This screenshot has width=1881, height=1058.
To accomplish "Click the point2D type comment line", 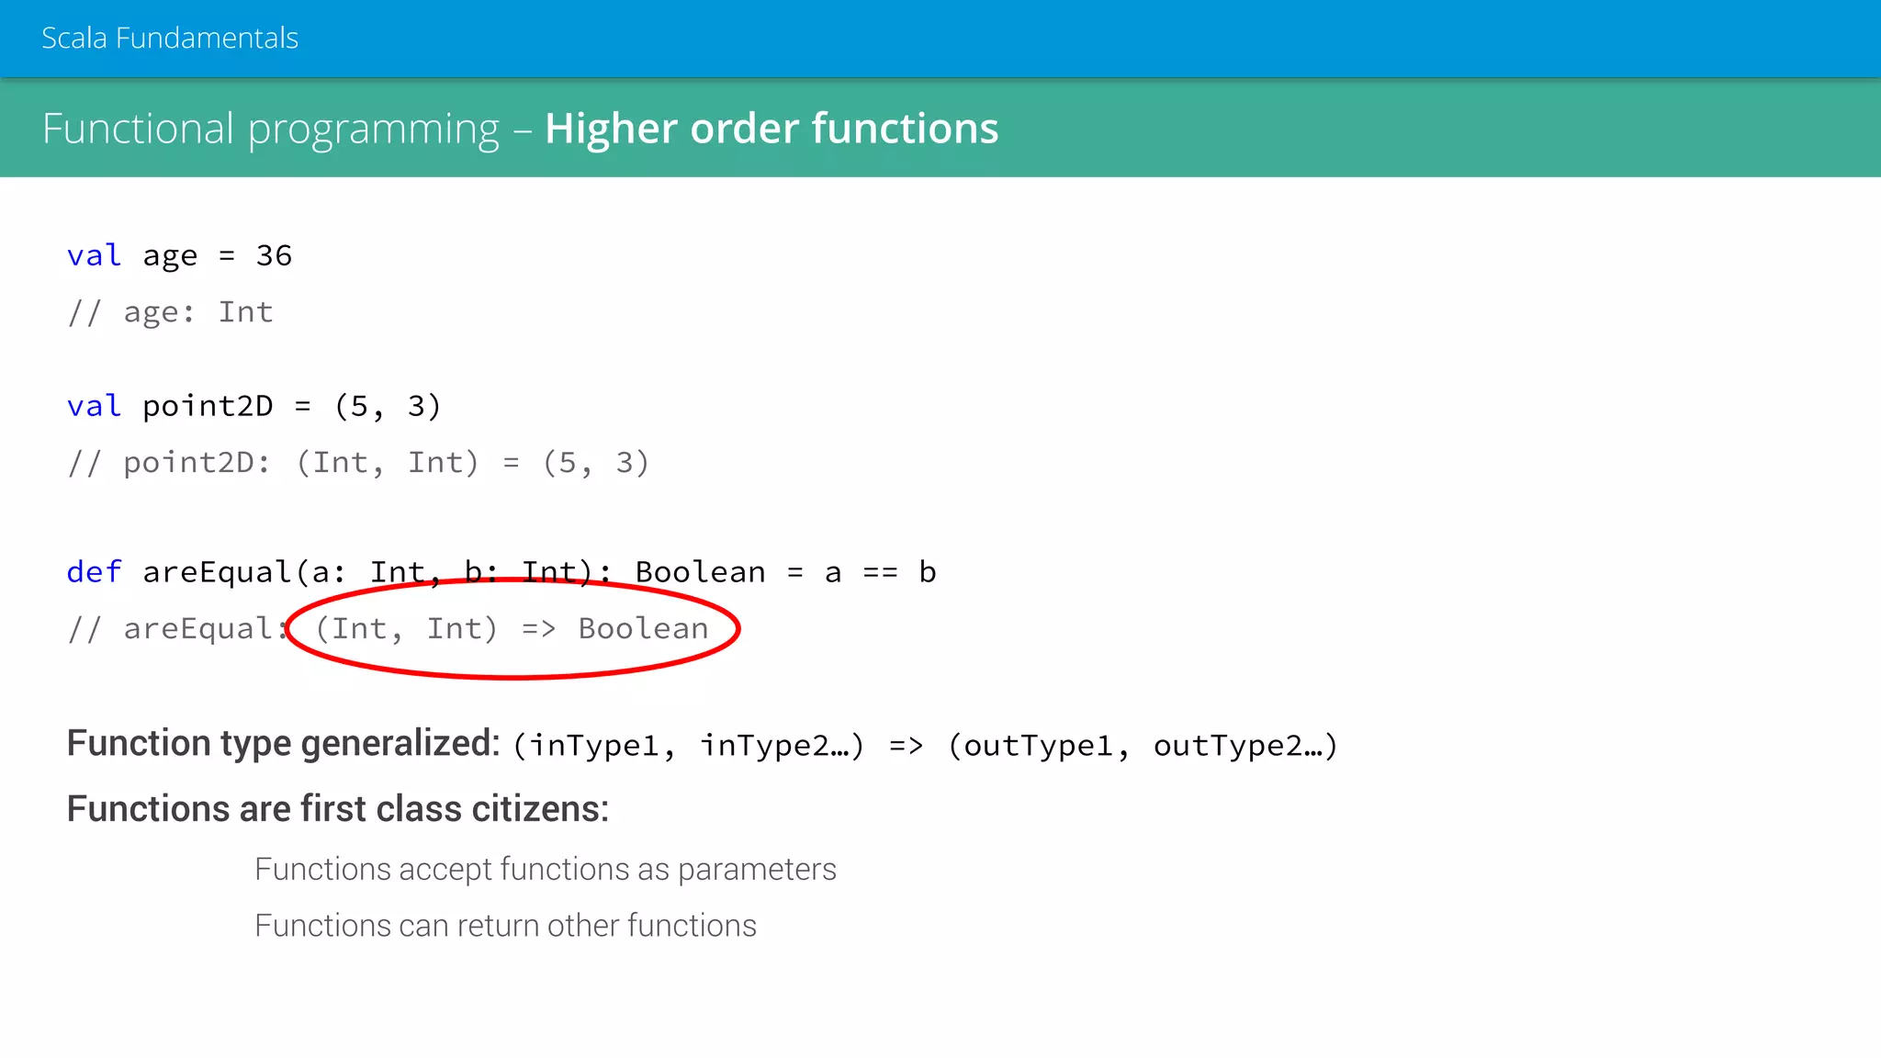I will 358,463.
